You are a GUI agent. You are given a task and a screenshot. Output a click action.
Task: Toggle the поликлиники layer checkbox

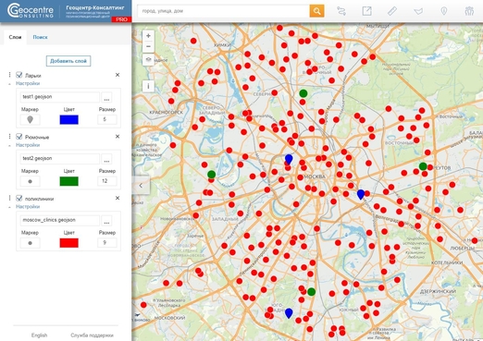coord(19,198)
